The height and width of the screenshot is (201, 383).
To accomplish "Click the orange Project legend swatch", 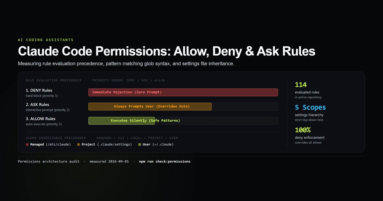I will 79,145.
